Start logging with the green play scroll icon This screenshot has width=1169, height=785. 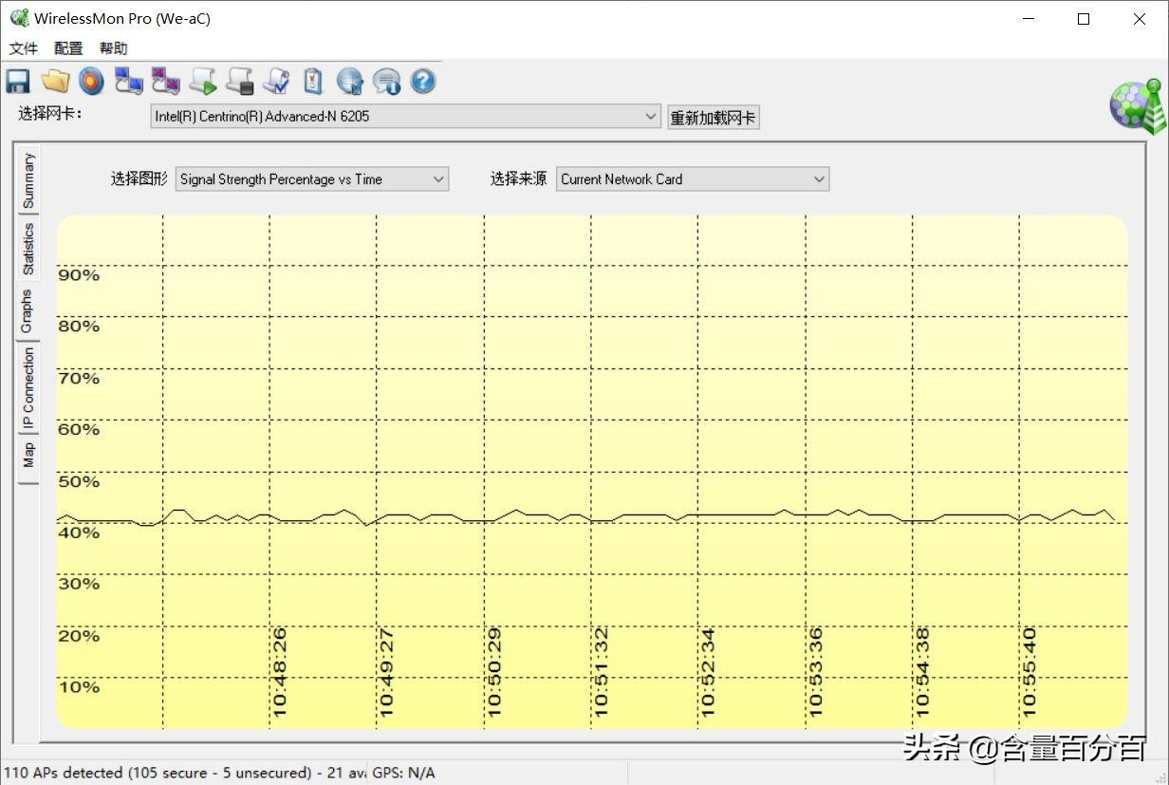pos(202,82)
